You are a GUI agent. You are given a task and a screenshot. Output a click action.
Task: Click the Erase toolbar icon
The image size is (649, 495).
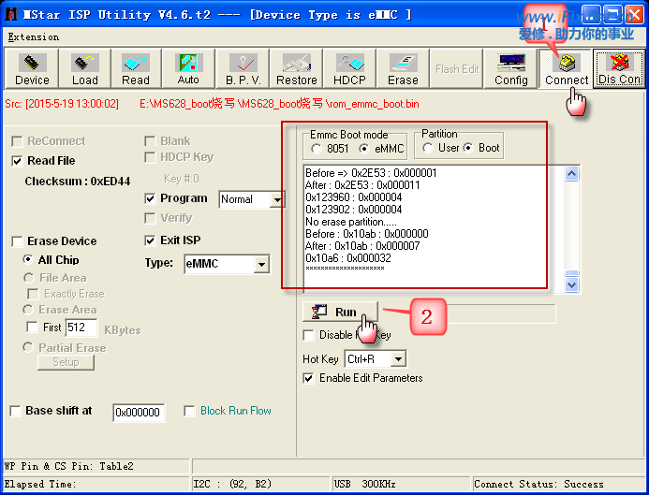(404, 68)
